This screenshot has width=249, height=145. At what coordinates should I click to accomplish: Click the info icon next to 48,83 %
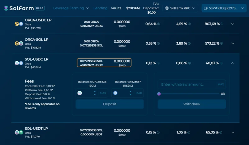point(221,63)
